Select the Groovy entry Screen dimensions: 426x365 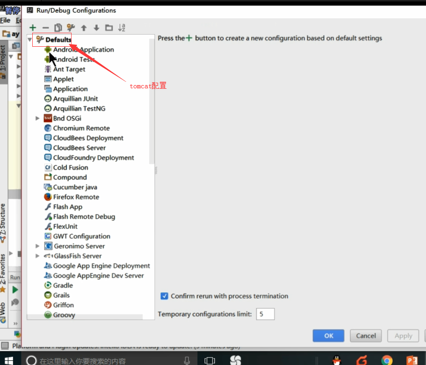(64, 315)
